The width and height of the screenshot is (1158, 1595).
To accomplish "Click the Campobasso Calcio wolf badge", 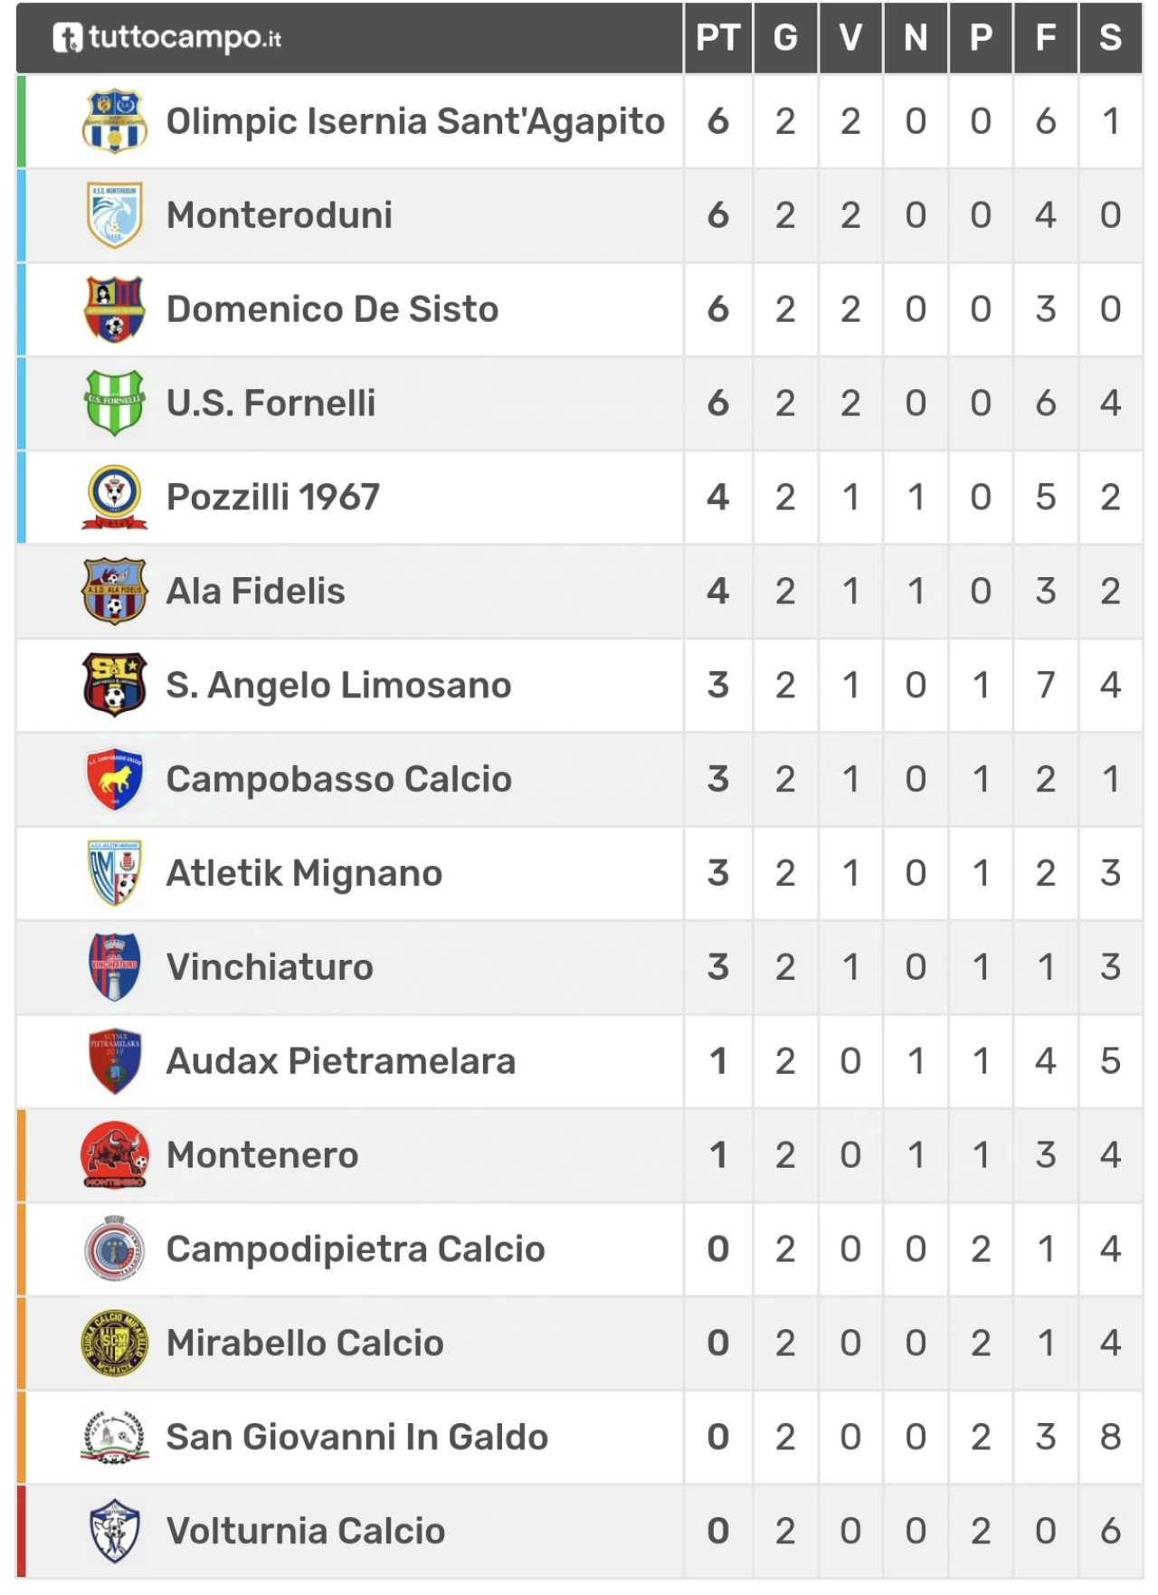I will (x=115, y=779).
